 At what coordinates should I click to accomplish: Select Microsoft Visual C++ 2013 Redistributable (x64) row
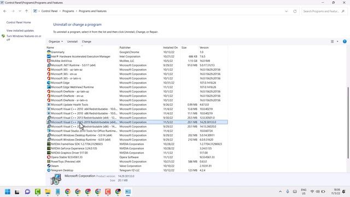click(x=137, y=118)
